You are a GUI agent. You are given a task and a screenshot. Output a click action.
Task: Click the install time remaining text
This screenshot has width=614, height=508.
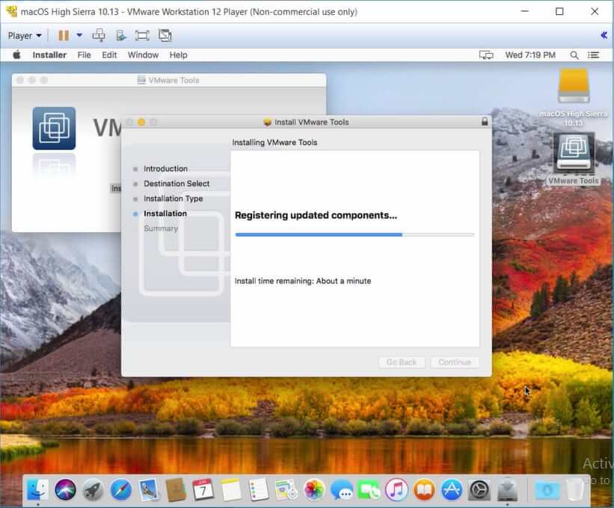[x=303, y=281]
